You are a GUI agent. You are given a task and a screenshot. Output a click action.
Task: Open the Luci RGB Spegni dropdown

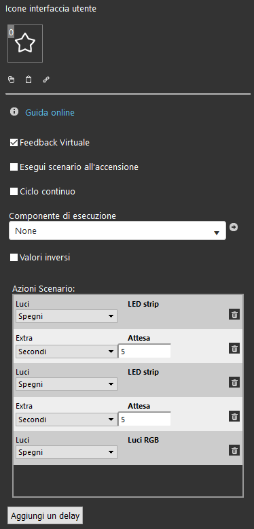67,452
